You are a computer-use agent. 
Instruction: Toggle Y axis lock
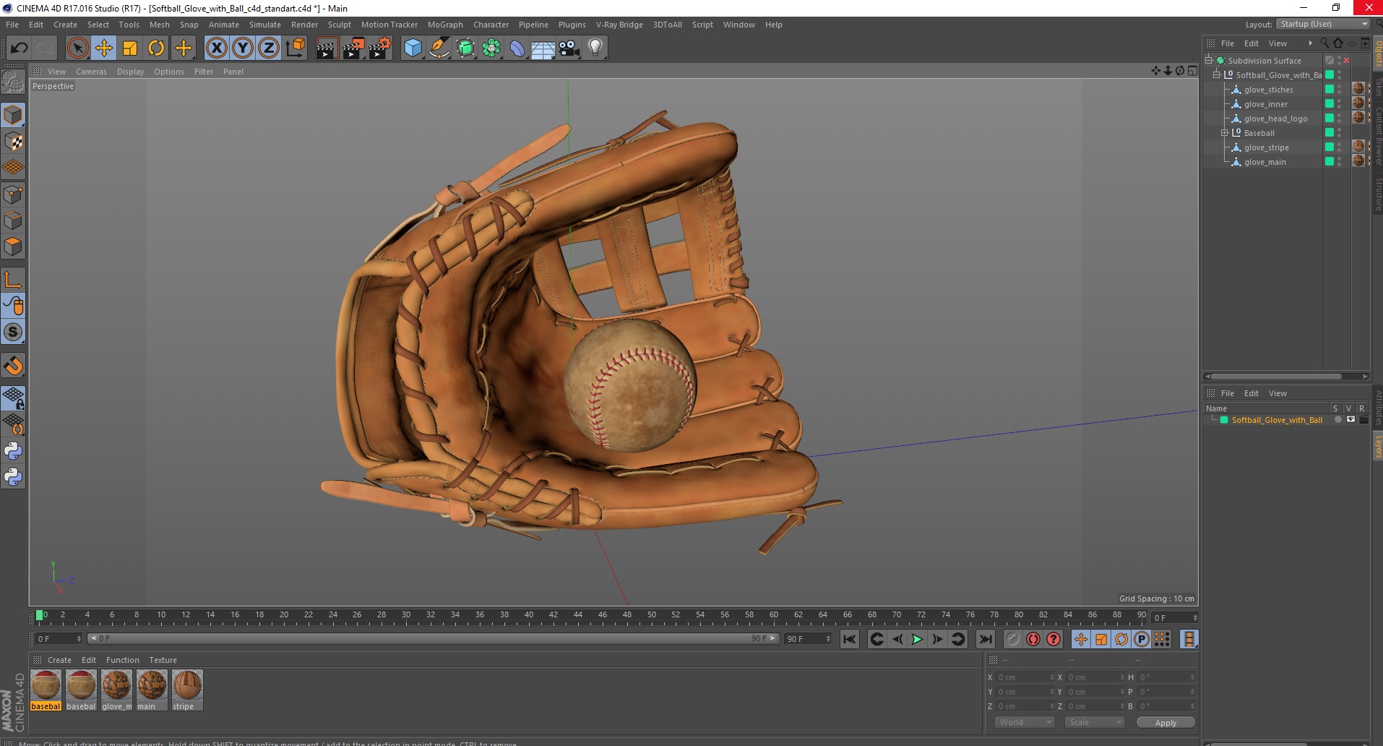pos(243,48)
